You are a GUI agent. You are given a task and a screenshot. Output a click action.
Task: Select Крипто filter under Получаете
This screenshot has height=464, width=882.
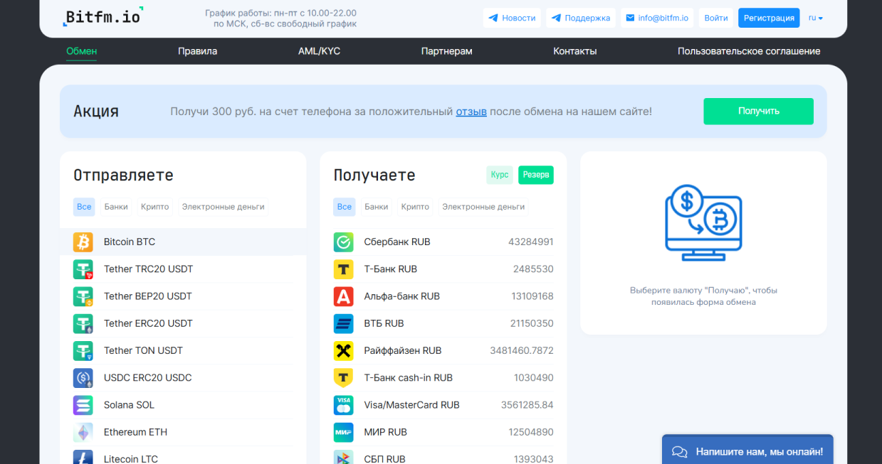tap(416, 207)
